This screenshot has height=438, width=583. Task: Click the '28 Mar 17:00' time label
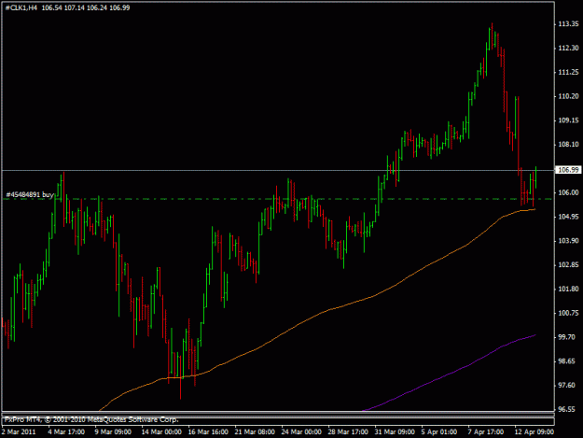[x=348, y=432]
